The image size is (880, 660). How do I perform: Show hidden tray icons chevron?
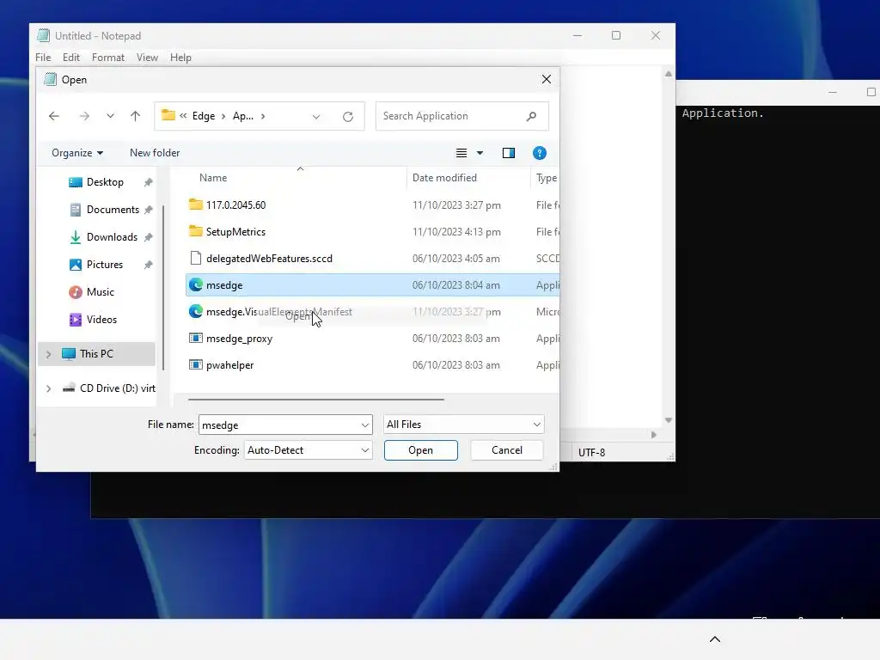715,639
